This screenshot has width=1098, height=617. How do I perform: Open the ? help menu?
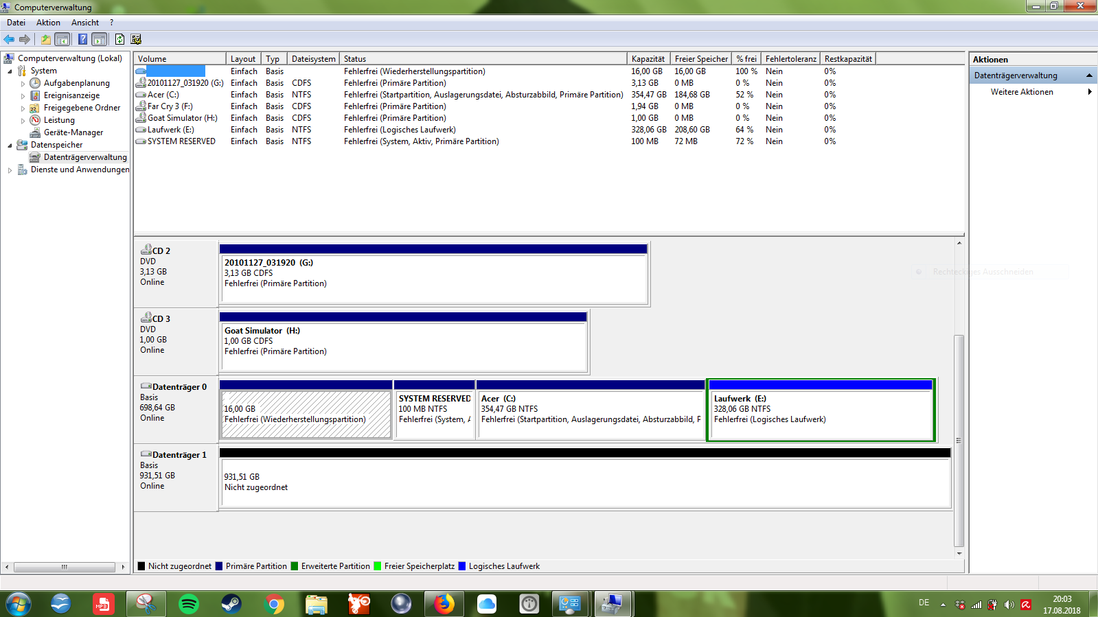pos(111,23)
